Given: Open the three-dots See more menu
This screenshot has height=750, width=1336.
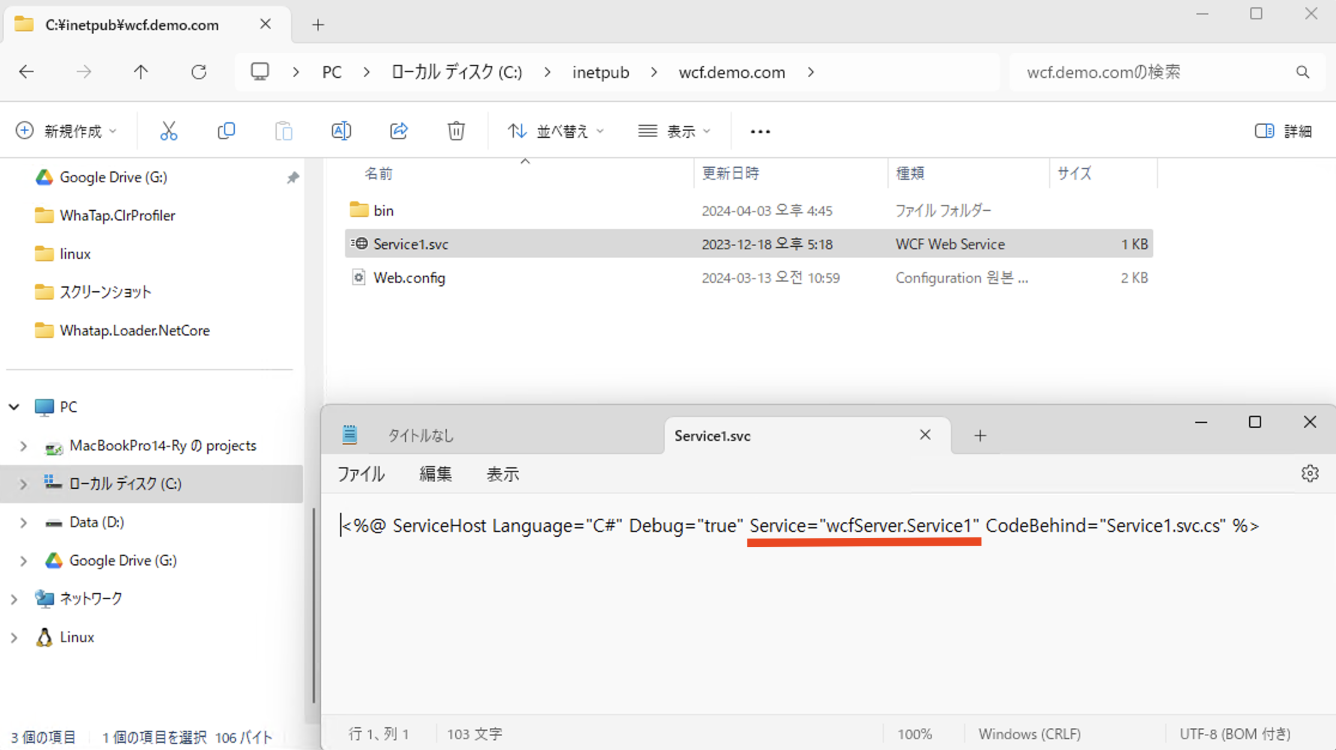Looking at the screenshot, I should click(x=760, y=131).
